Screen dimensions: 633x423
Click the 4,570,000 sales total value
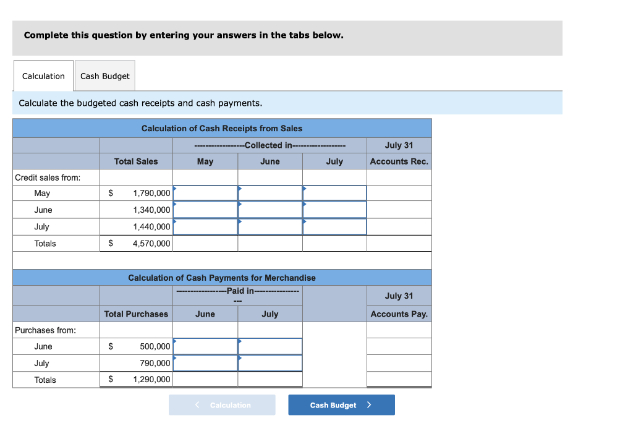[152, 243]
